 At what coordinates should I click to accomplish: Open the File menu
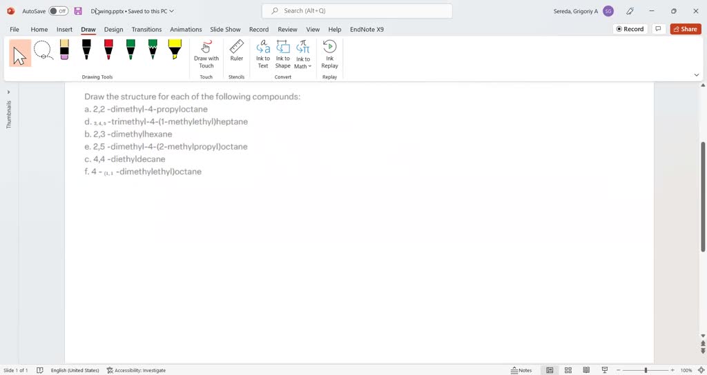point(14,29)
